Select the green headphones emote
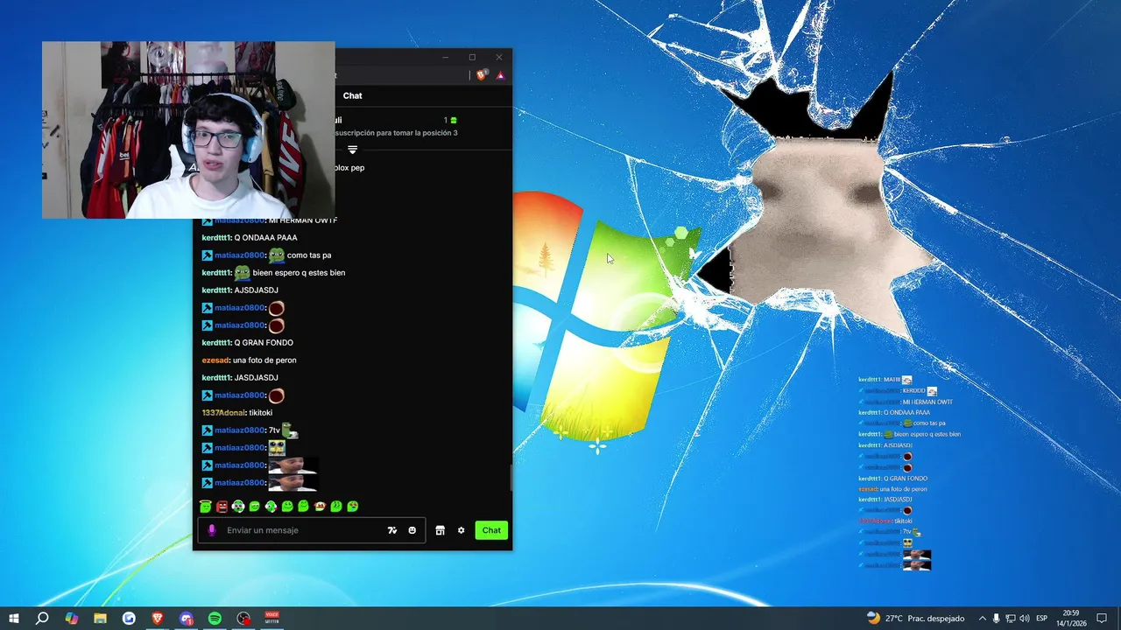 [x=238, y=506]
